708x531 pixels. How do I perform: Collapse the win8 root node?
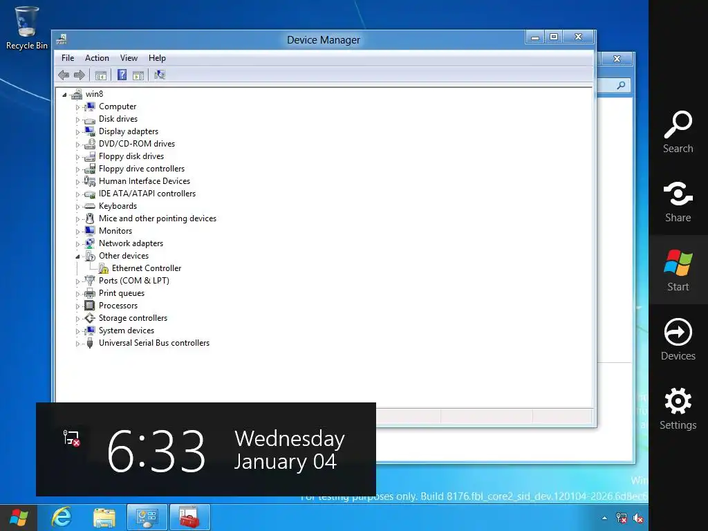[64, 95]
